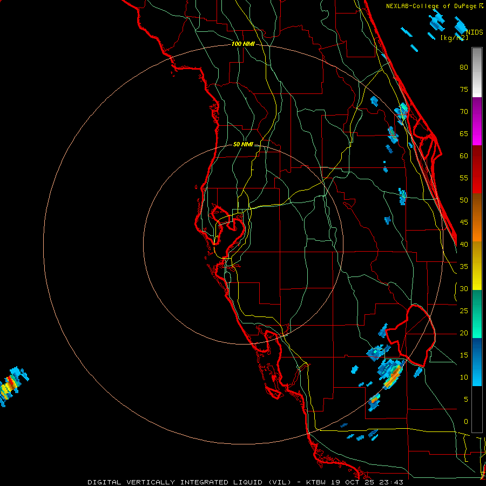Click the "DIGITAL VERTICALLY INTEGRATED LIQUID (VIL)" caption

pyautogui.click(x=190, y=482)
